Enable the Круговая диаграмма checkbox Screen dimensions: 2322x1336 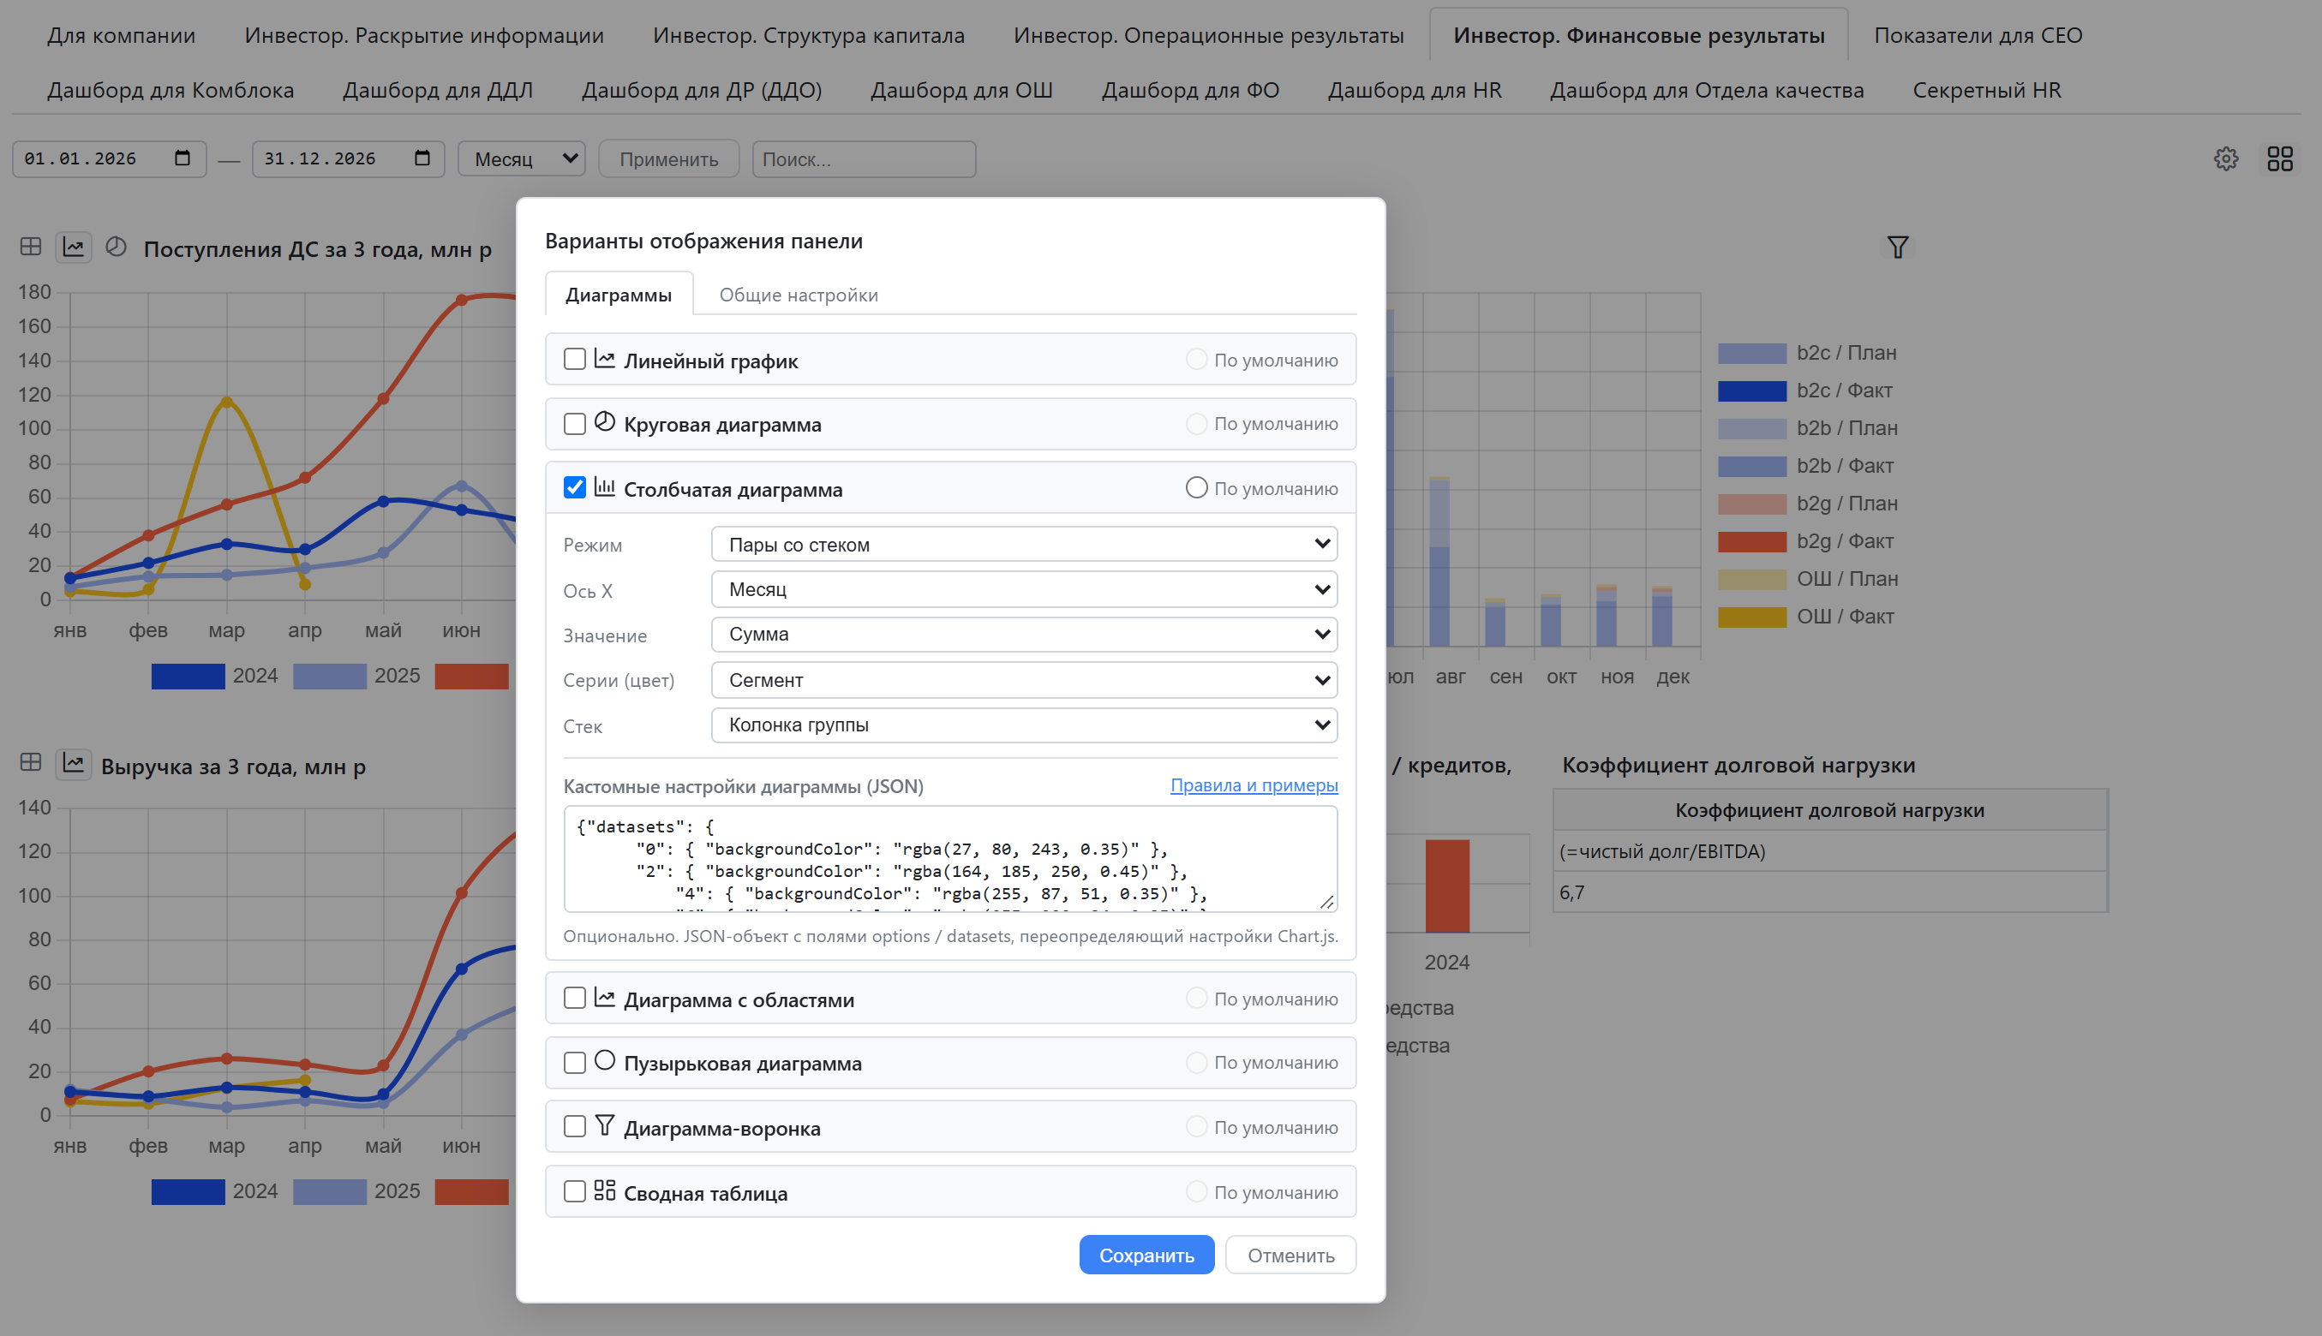pyautogui.click(x=575, y=424)
